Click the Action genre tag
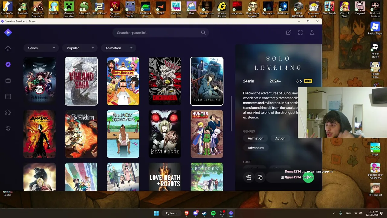This screenshot has height=218, width=387. pyautogui.click(x=280, y=138)
